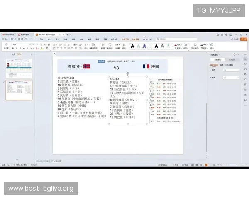Viewport: 249px width, 199px height.
Task: Open text outline dropdown in ribbon
Action: coord(178,48)
